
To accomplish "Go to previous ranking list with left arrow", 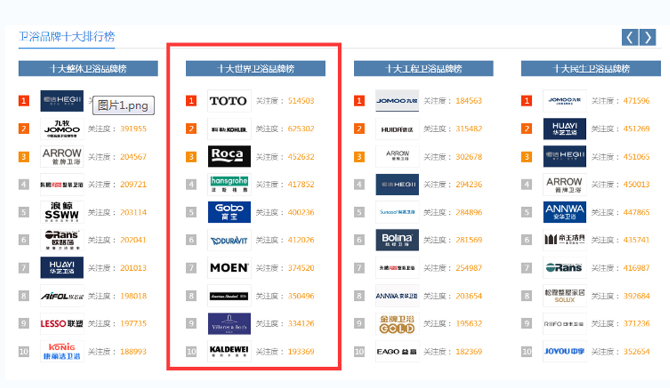I will pyautogui.click(x=630, y=37).
